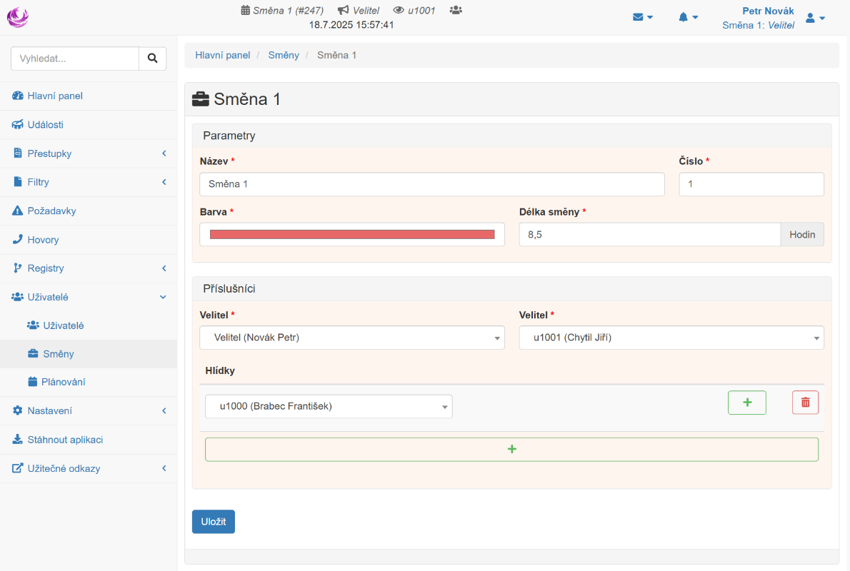Open the u1000 (Brabec František) patrol dropdown
Screen dimensions: 850x571
(x=329, y=406)
